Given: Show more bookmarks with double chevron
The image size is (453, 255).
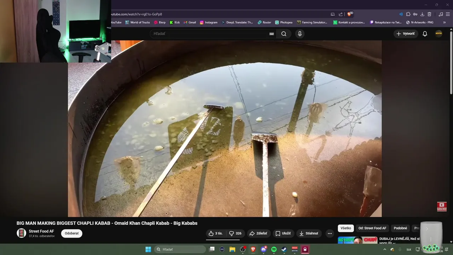Looking at the screenshot, I should point(445,22).
